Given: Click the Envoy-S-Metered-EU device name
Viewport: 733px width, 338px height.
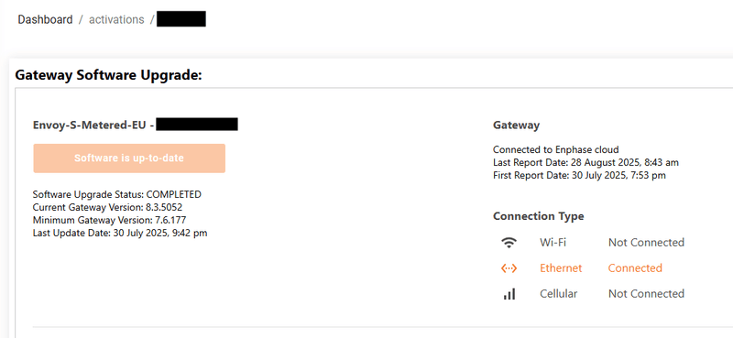Looking at the screenshot, I should pyautogui.click(x=91, y=125).
